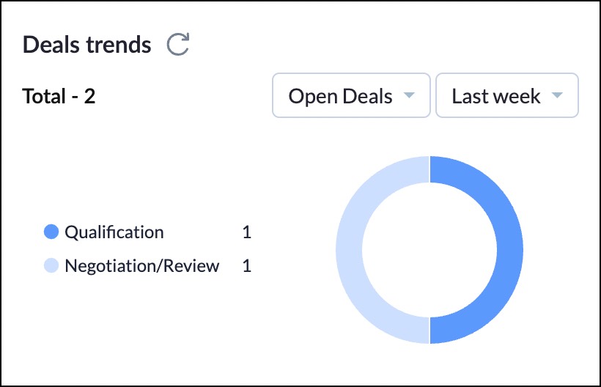Click the light blue Negotiation/Review donut segment
The width and height of the screenshot is (601, 387).
click(349, 249)
